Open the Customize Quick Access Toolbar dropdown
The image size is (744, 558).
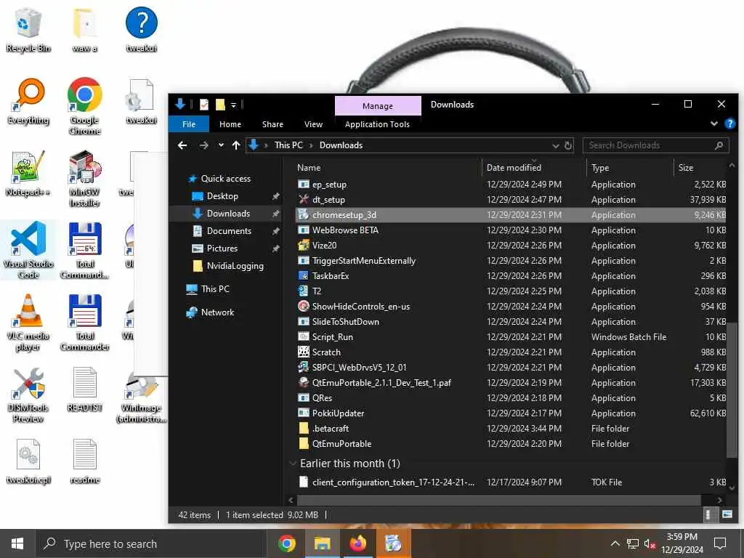233,105
